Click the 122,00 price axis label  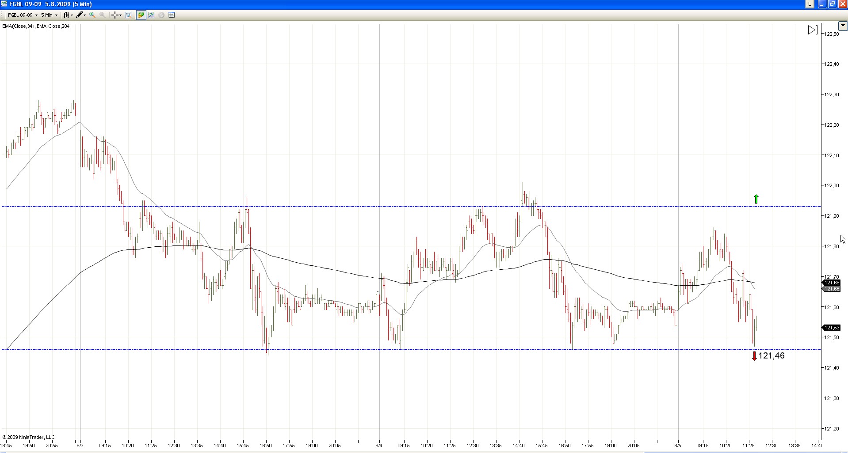tap(832, 185)
